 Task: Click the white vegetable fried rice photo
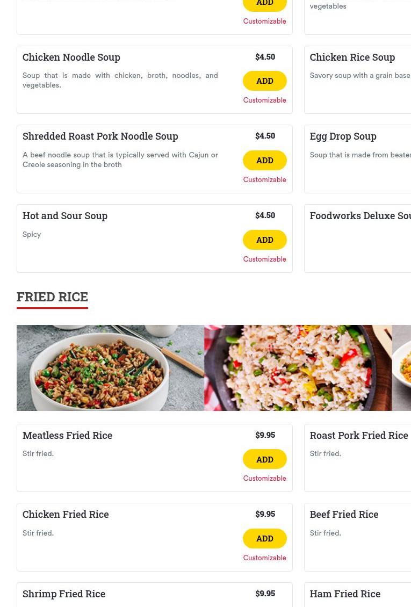[x=298, y=368]
